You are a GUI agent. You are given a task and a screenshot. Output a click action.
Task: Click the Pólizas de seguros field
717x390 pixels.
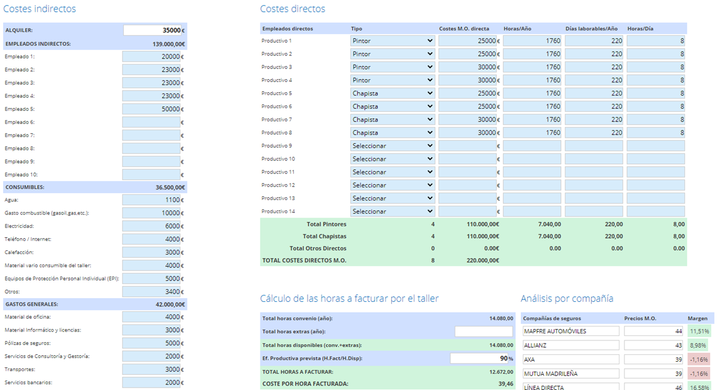151,343
